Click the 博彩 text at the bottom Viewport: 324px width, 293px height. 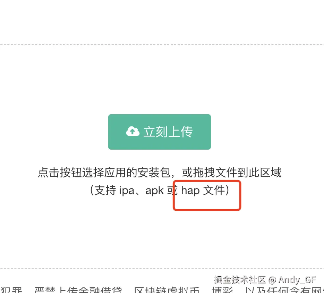(223, 290)
